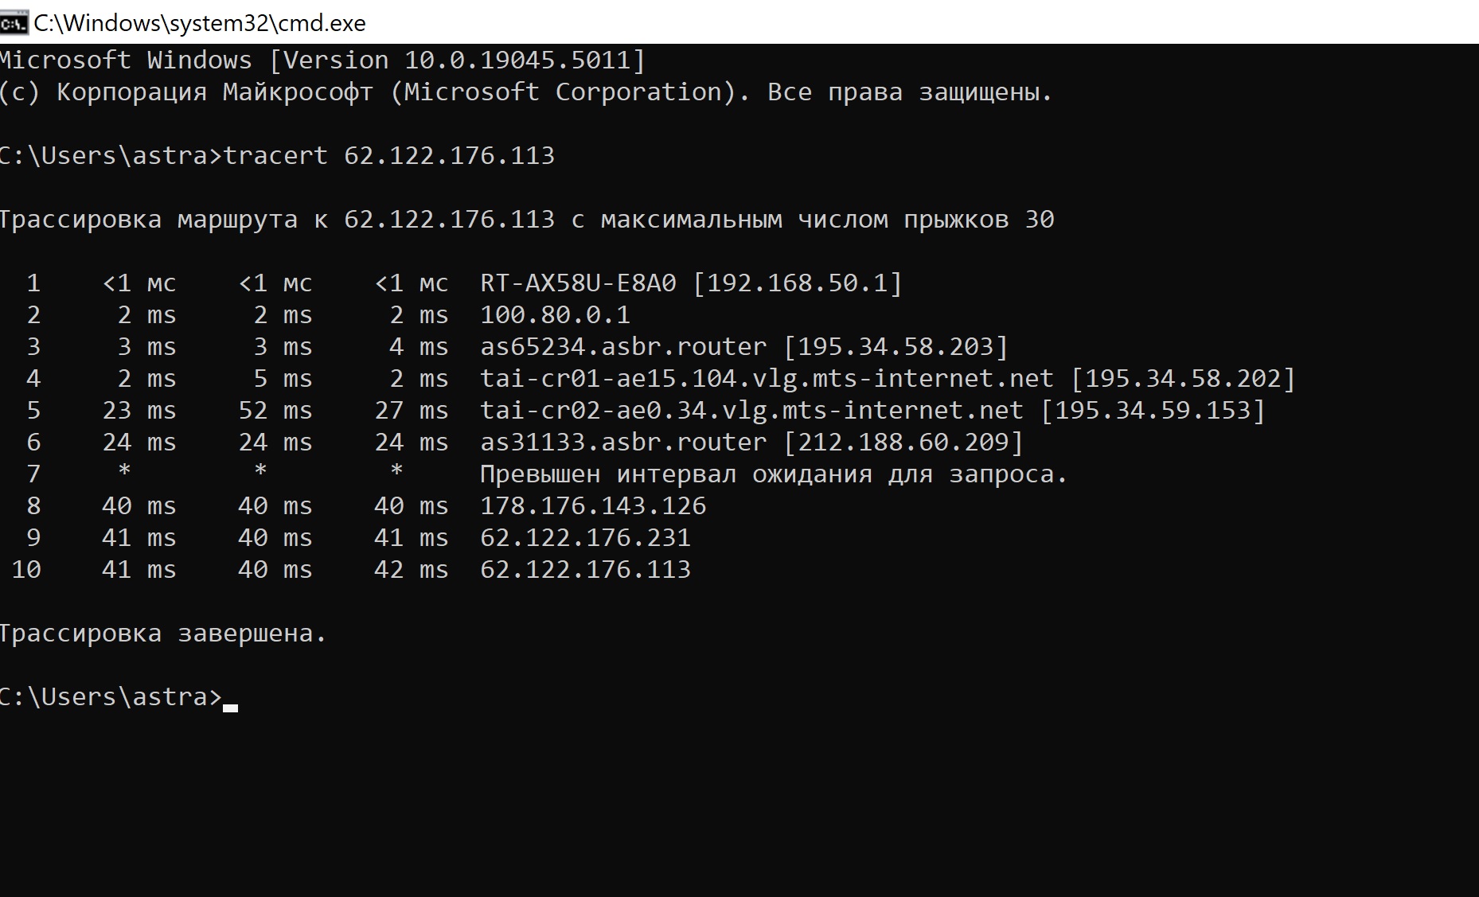Click the tai-cr01-ae15.104.vlg.mts-internet.net hostname
The width and height of the screenshot is (1479, 897).
point(767,379)
